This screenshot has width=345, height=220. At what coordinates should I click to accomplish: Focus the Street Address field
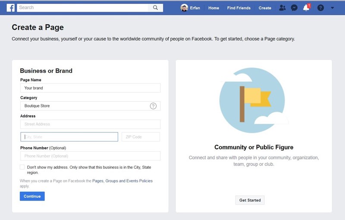click(x=90, y=124)
